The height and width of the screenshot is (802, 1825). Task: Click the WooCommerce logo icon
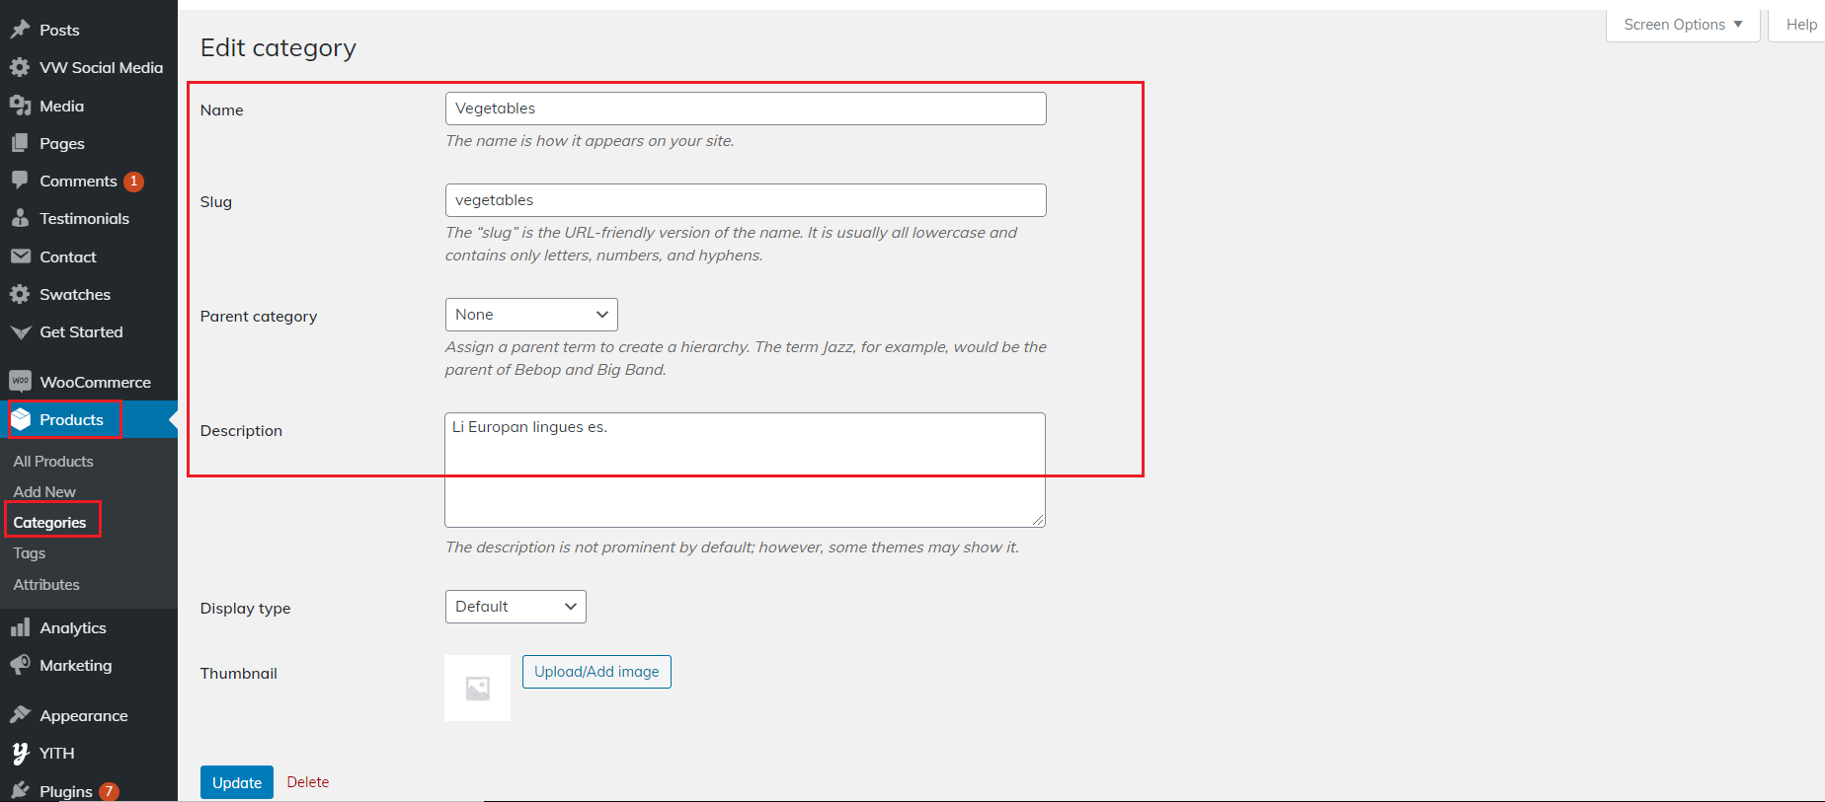click(20, 382)
